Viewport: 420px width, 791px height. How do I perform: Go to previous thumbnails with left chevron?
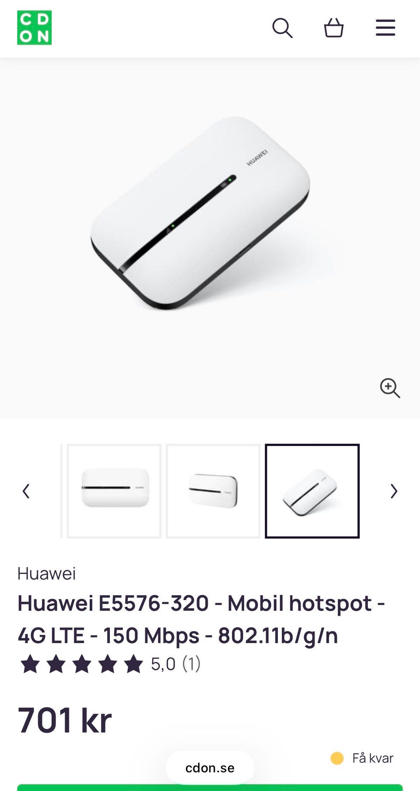[x=26, y=491]
